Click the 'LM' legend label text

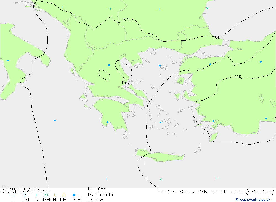[x=26, y=200]
